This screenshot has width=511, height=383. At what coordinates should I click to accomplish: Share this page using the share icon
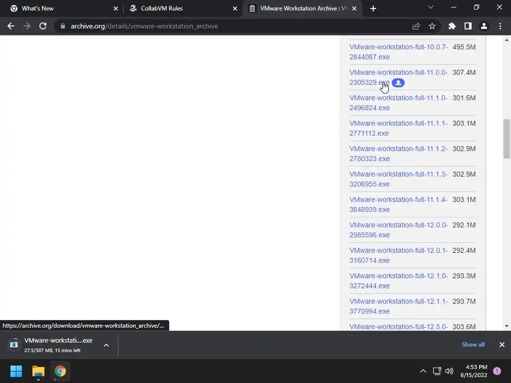pyautogui.click(x=416, y=26)
